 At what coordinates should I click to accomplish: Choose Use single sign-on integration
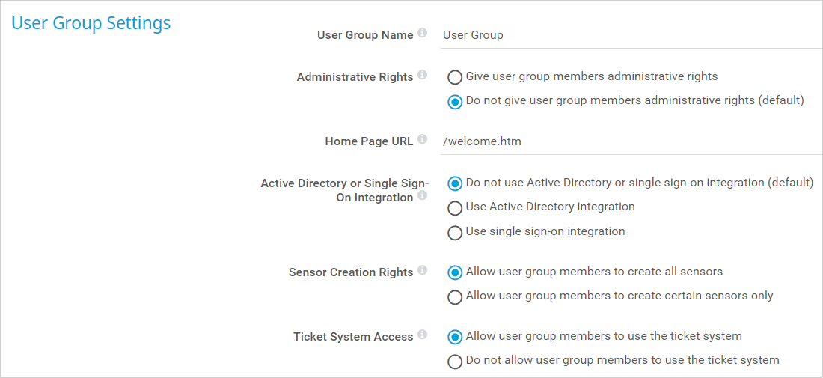point(454,232)
